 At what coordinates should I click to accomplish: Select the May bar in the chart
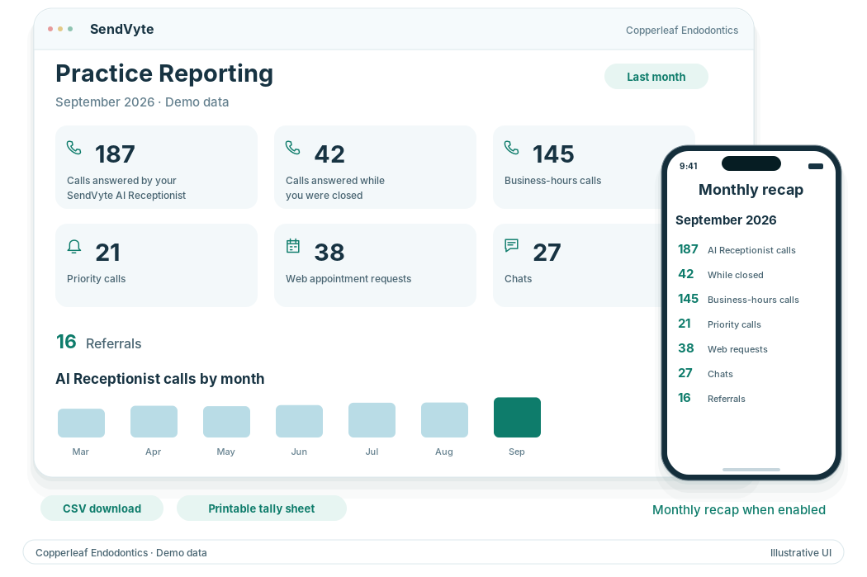pyautogui.click(x=227, y=422)
